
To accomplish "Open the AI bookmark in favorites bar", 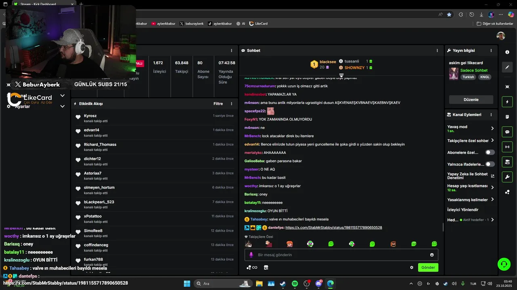I will tap(241, 23).
